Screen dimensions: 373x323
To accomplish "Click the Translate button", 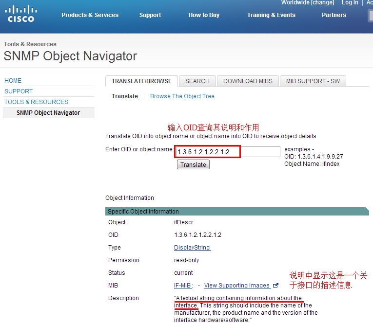I will pos(193,164).
